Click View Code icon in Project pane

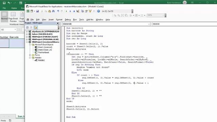[27, 27]
